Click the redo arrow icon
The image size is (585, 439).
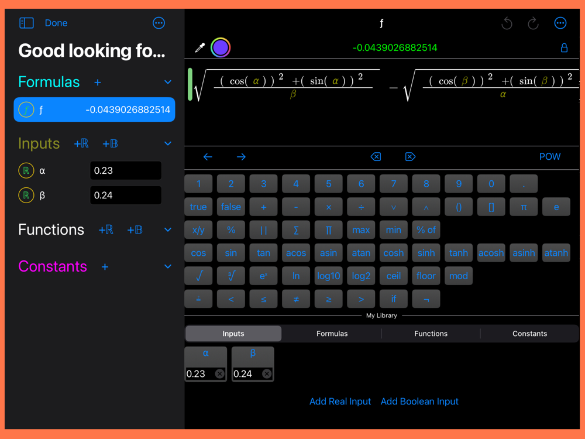[x=533, y=23]
